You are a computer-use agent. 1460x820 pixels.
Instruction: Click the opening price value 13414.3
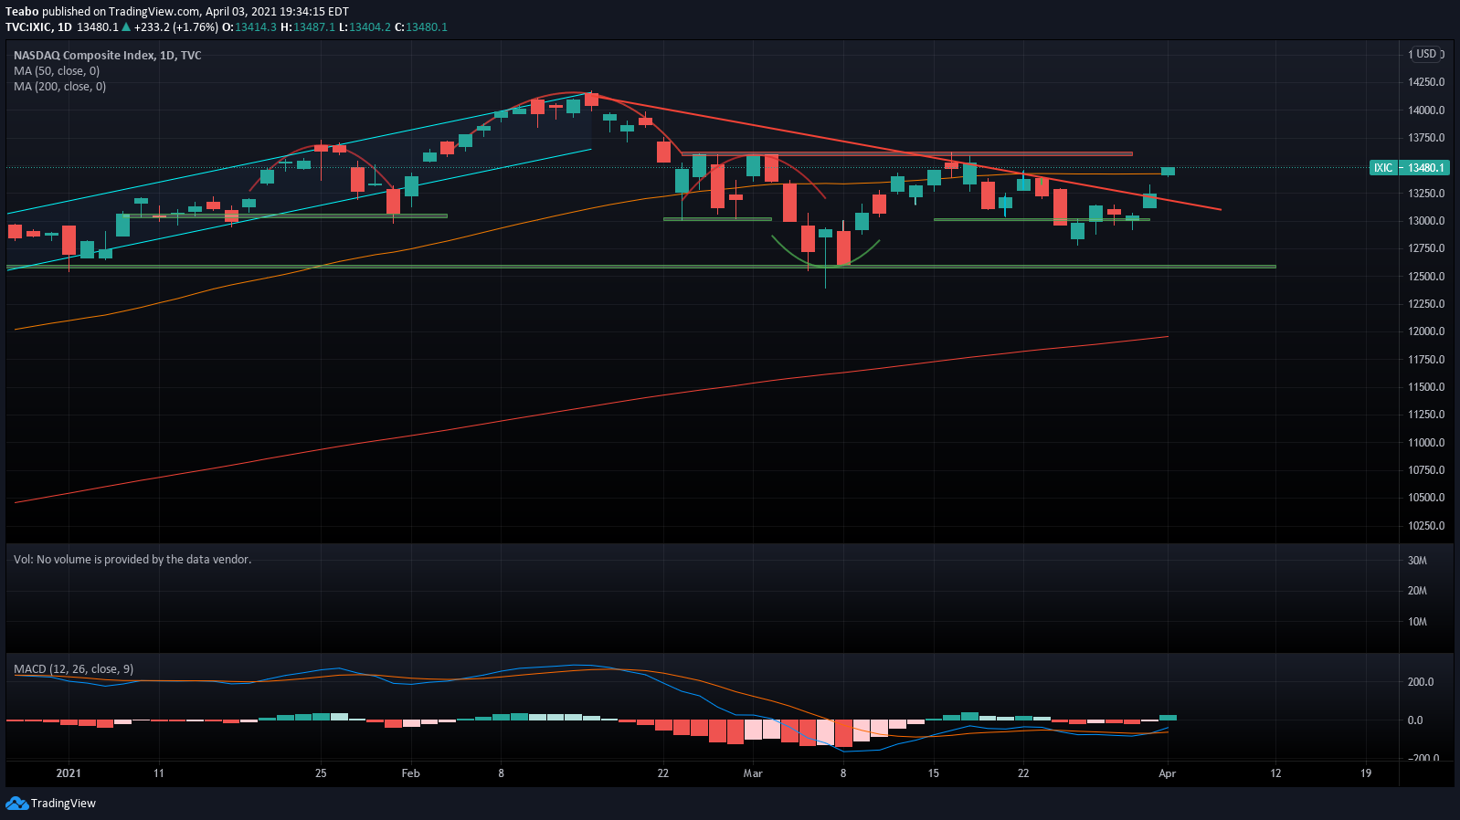[256, 27]
